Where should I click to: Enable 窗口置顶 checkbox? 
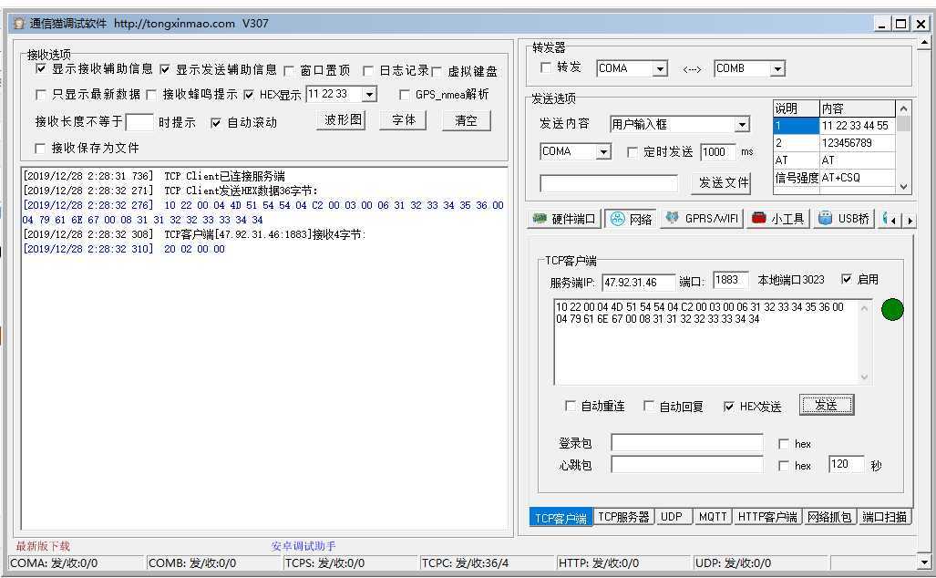point(289,71)
